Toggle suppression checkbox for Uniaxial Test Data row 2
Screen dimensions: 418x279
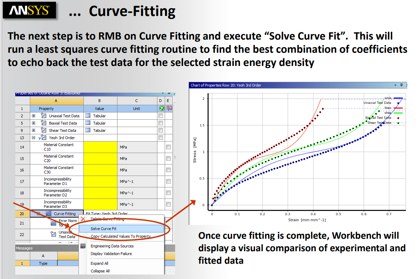coord(161,116)
